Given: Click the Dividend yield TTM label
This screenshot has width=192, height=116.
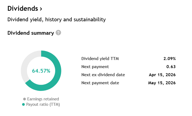Looking at the screenshot, I should click(100, 59).
